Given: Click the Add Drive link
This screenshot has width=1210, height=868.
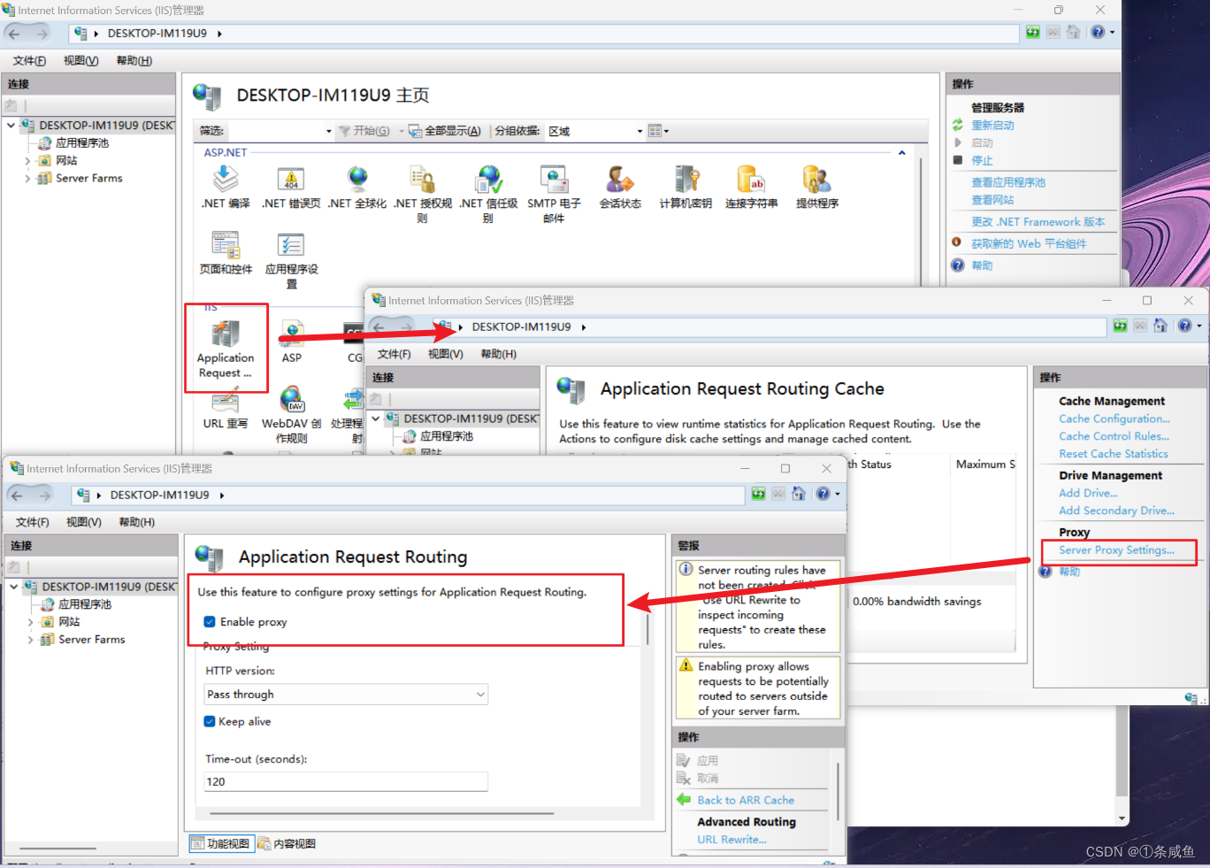Looking at the screenshot, I should (1088, 493).
